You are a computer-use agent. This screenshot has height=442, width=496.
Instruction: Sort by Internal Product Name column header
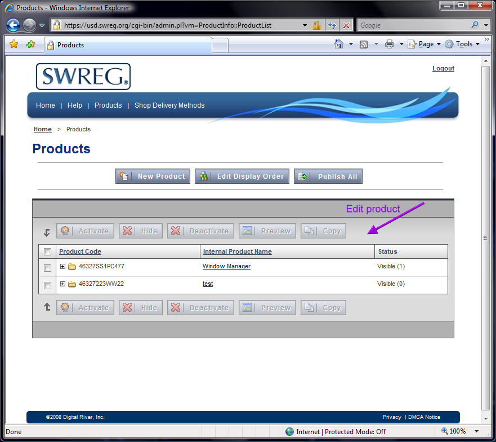237,251
